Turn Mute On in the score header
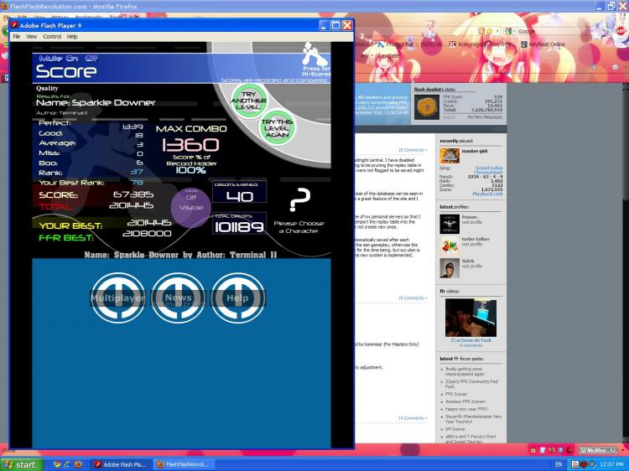 point(70,59)
